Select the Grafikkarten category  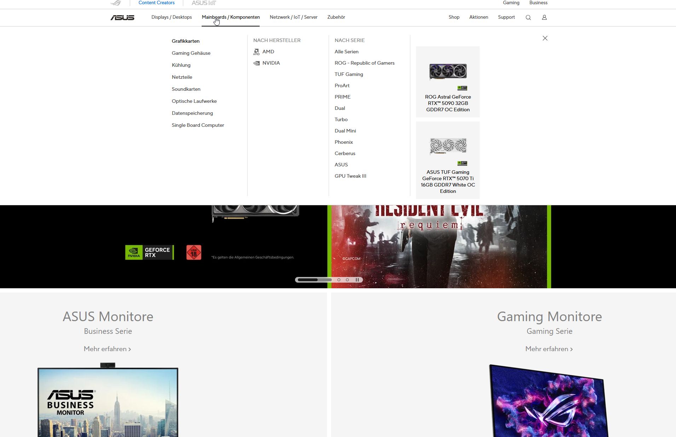tap(186, 41)
